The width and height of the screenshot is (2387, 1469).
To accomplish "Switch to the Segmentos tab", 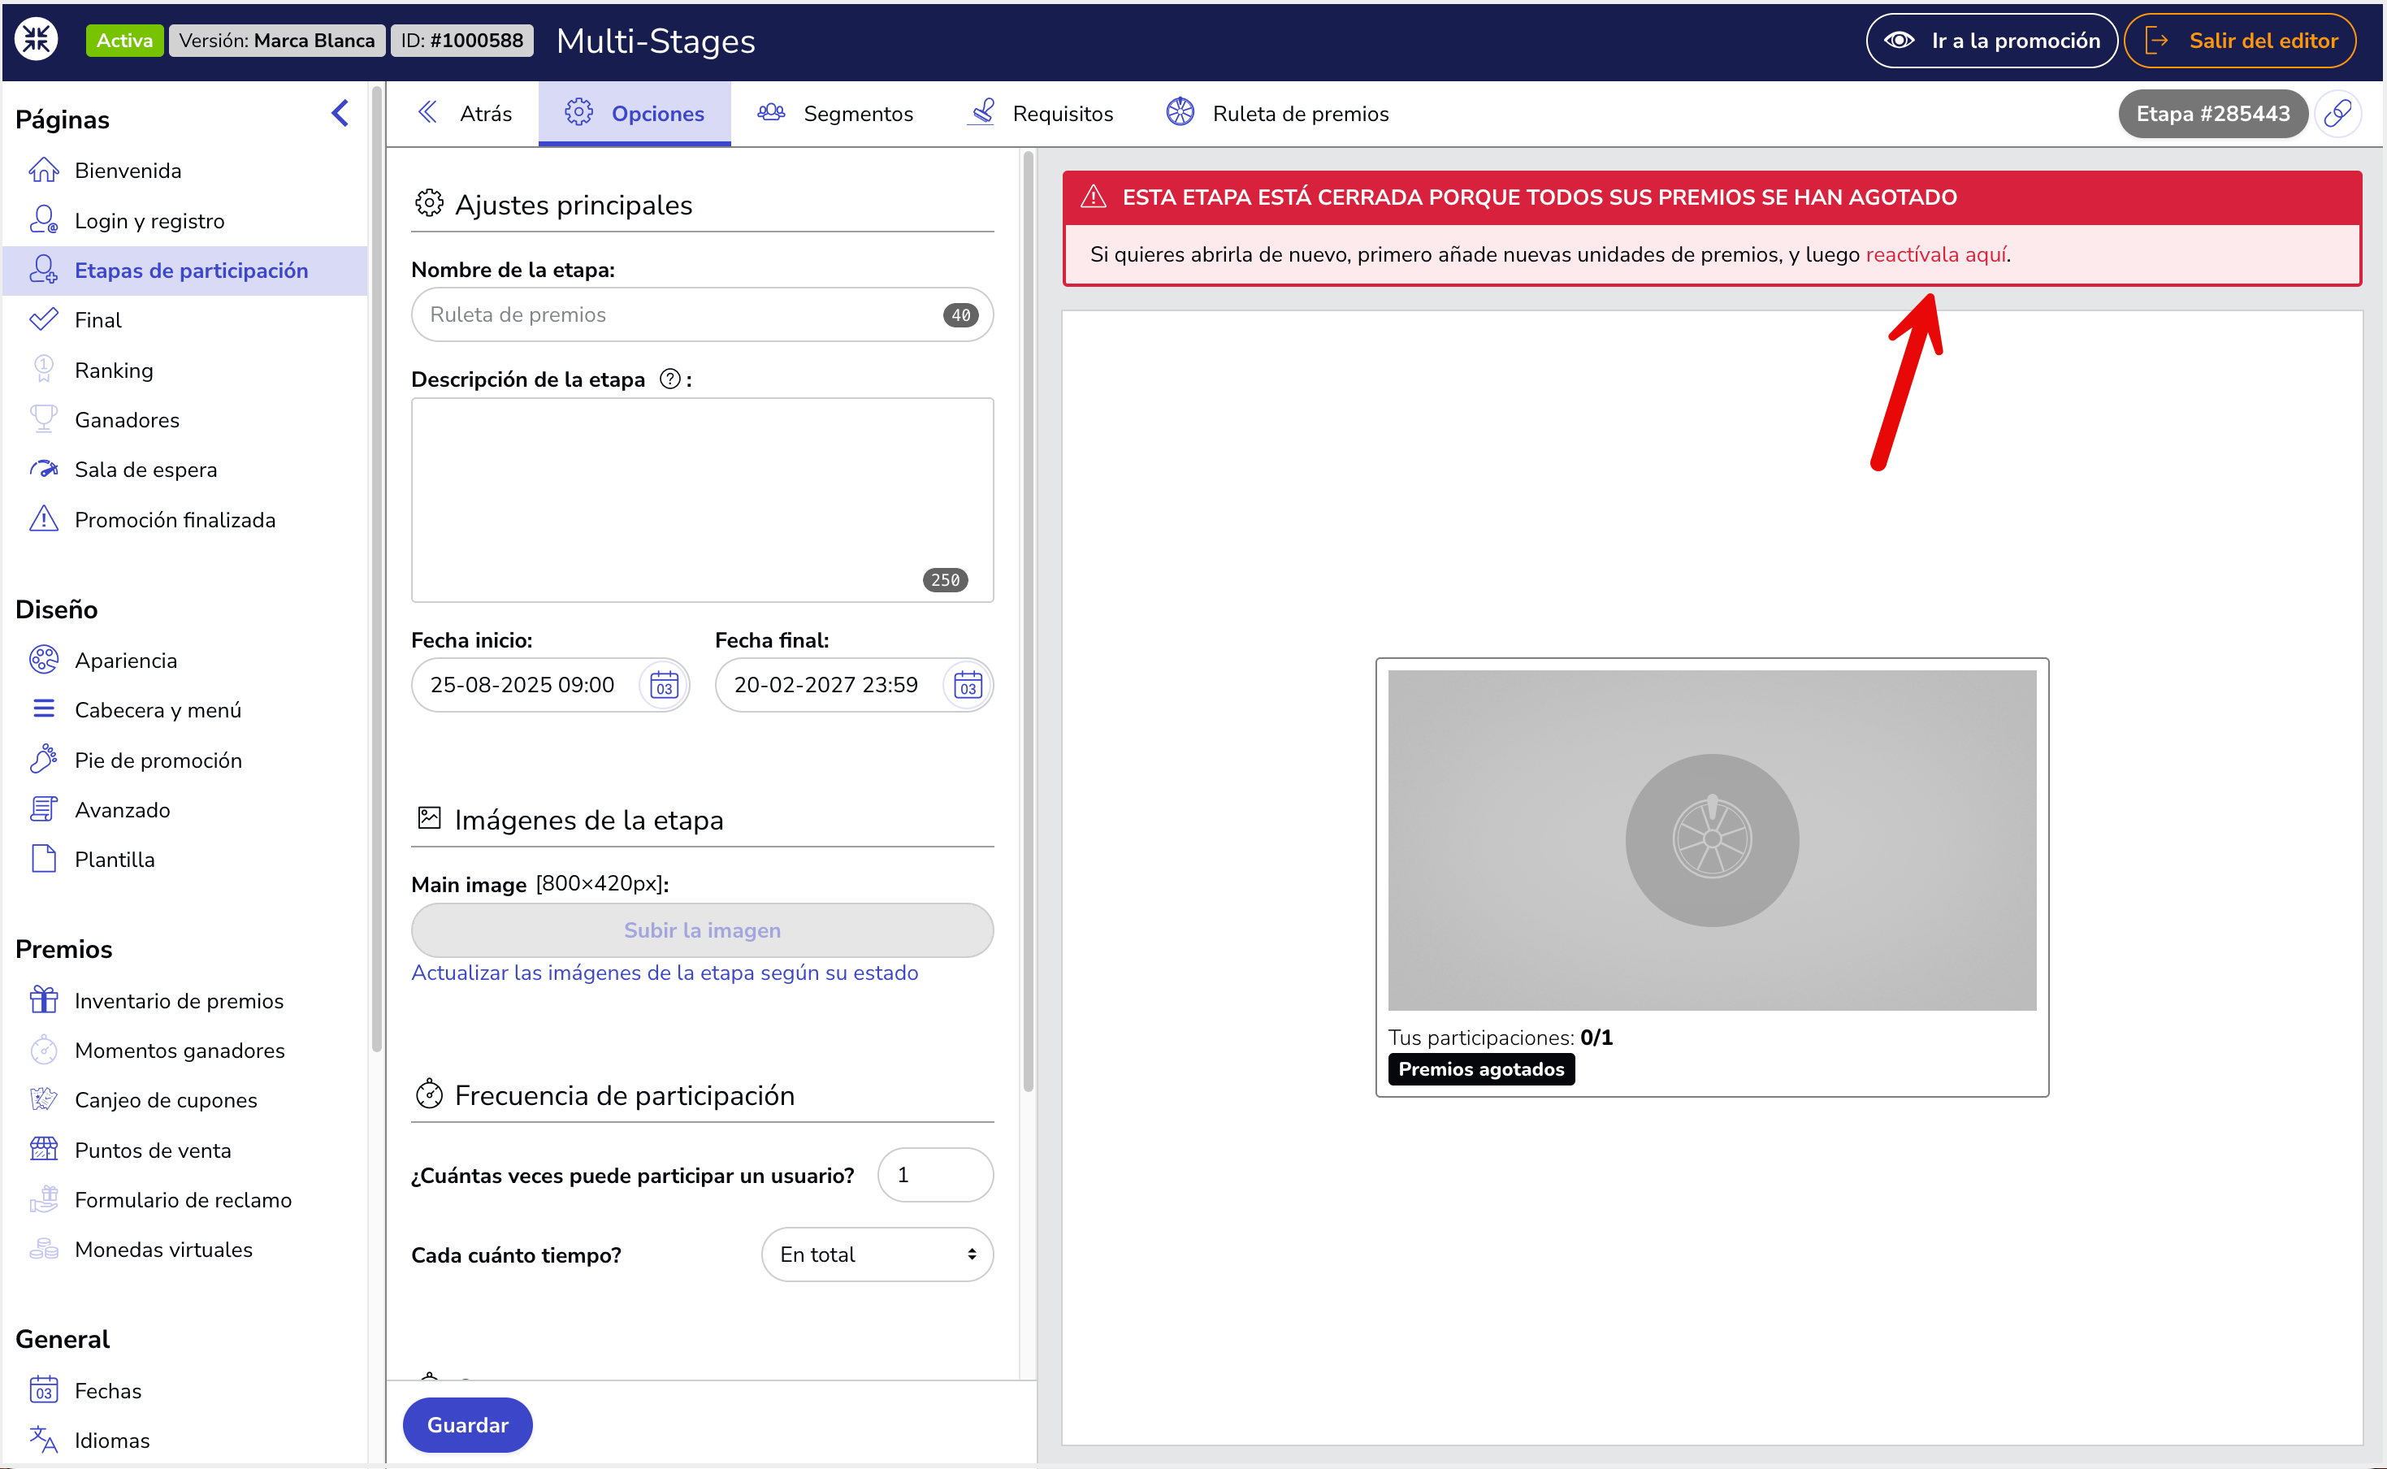I will [834, 114].
